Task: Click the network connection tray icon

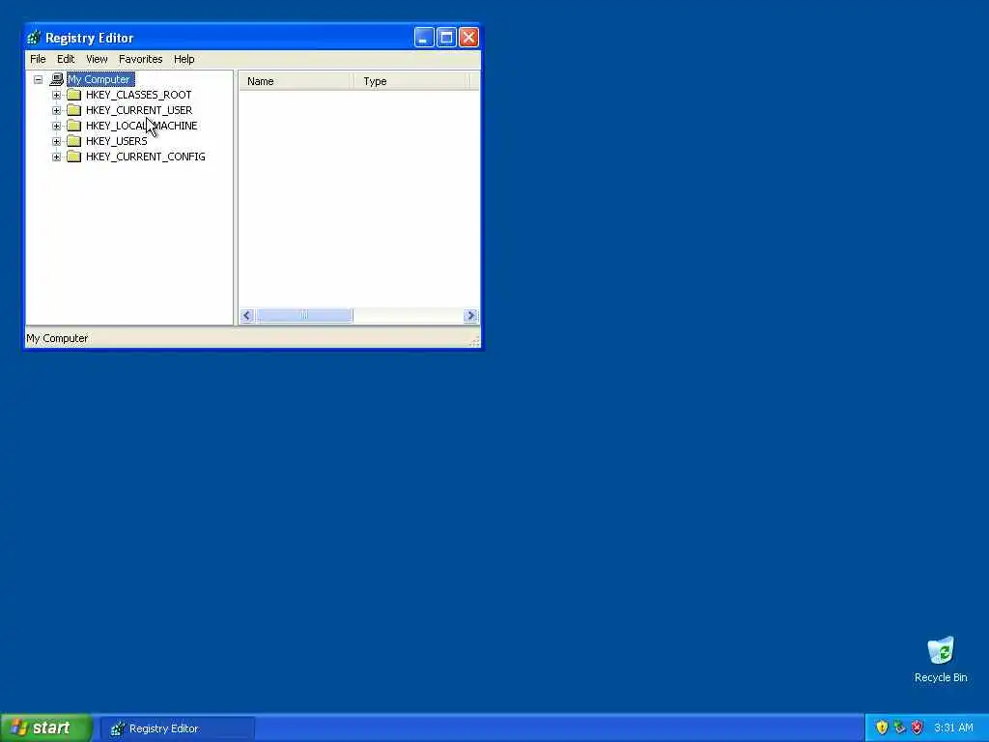Action: tap(899, 728)
